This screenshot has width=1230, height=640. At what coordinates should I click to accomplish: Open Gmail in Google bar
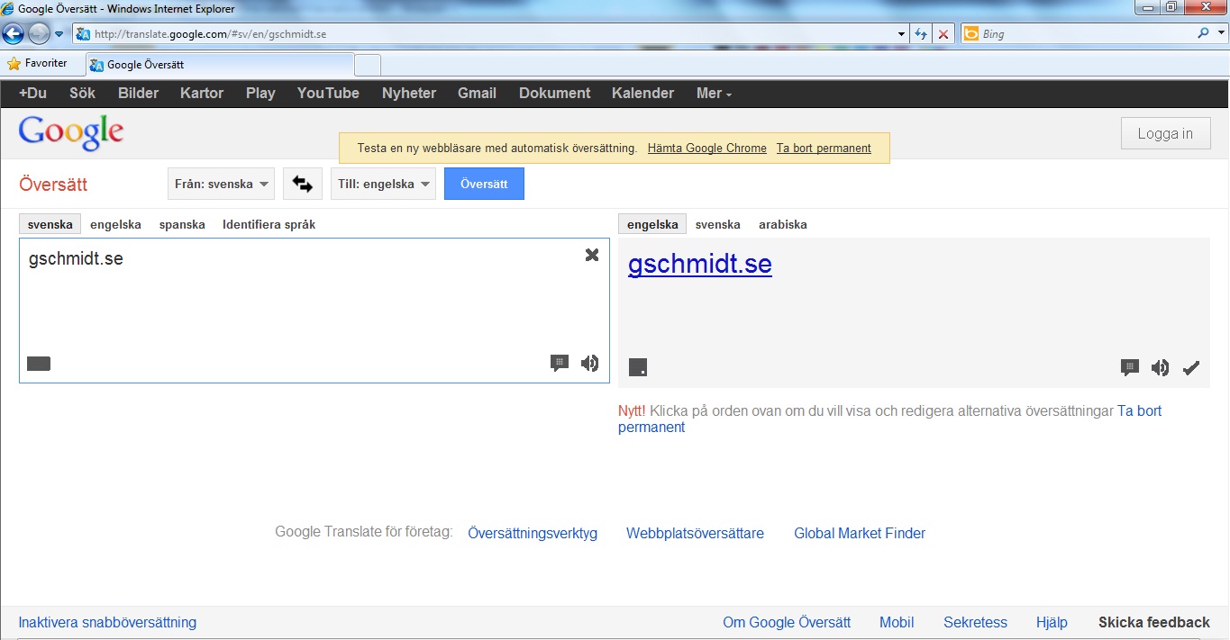pos(477,93)
